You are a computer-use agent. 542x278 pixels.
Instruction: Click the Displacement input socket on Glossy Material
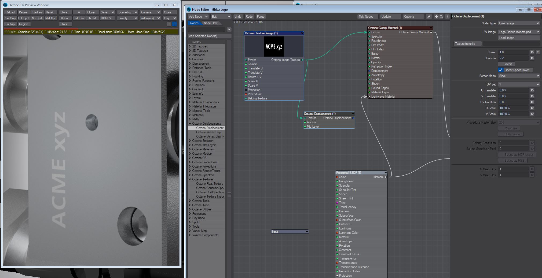click(x=369, y=71)
